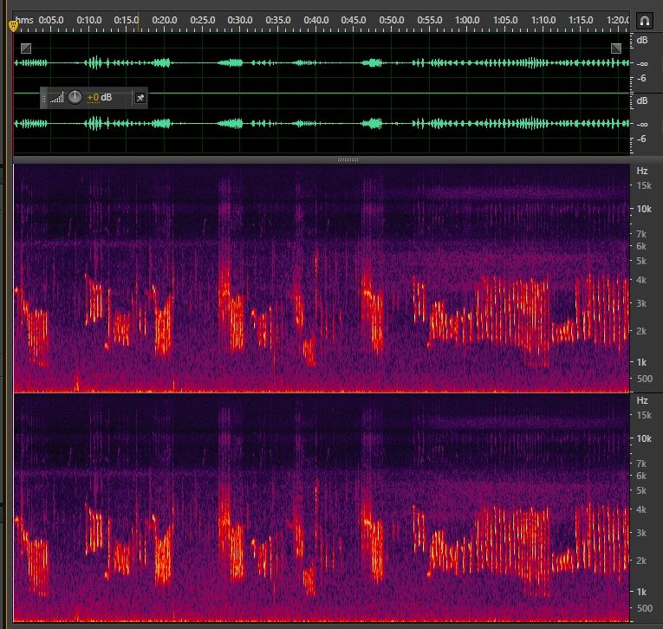Click the 1k mark on the lower frequency scale

click(x=645, y=591)
